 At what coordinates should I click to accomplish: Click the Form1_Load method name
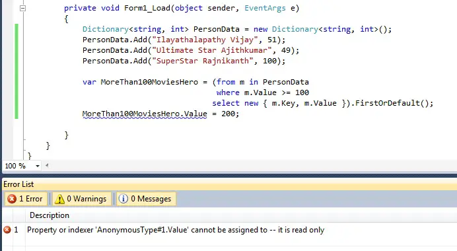(x=147, y=8)
